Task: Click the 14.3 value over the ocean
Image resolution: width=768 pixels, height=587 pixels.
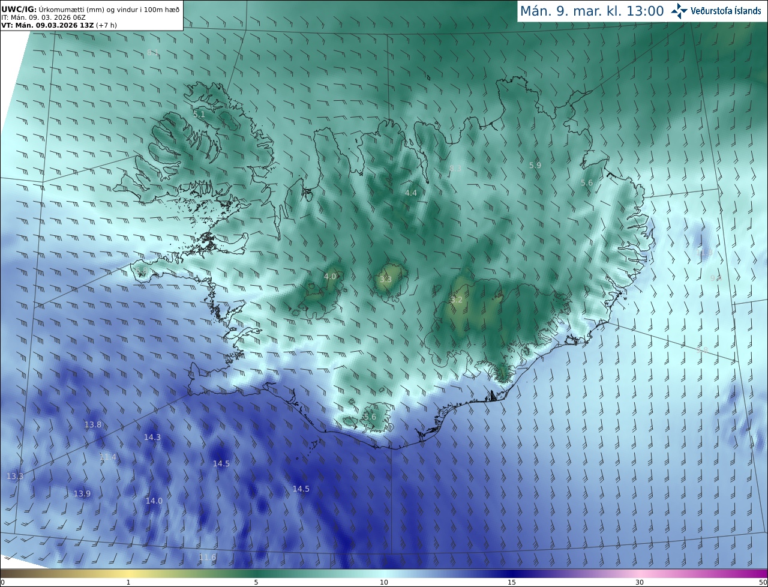Action: tap(152, 438)
